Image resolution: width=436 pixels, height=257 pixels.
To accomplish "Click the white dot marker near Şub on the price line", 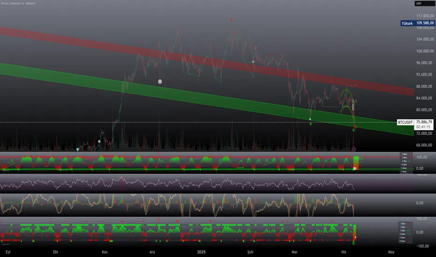I will [x=253, y=62].
